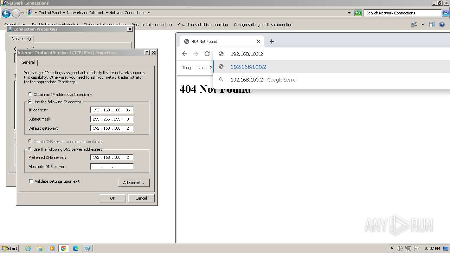Click the Subnet mask field
Viewport: 450px width, 253px height.
[112, 119]
